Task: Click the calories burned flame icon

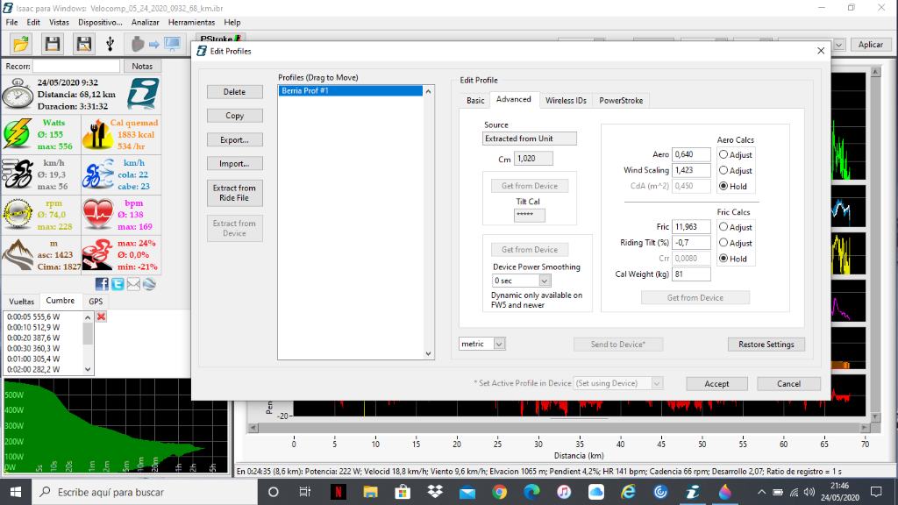Action: click(97, 134)
